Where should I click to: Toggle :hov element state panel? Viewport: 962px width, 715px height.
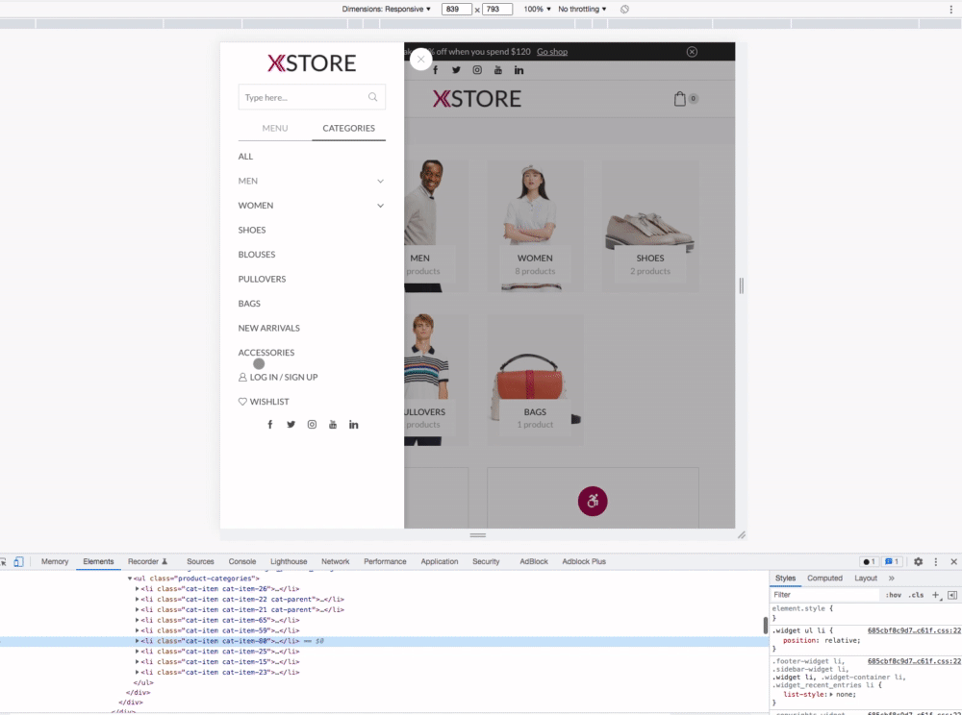(x=894, y=595)
